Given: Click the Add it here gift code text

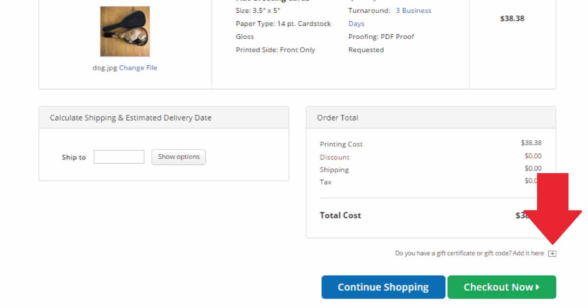Looking at the screenshot, I should click(x=528, y=253).
